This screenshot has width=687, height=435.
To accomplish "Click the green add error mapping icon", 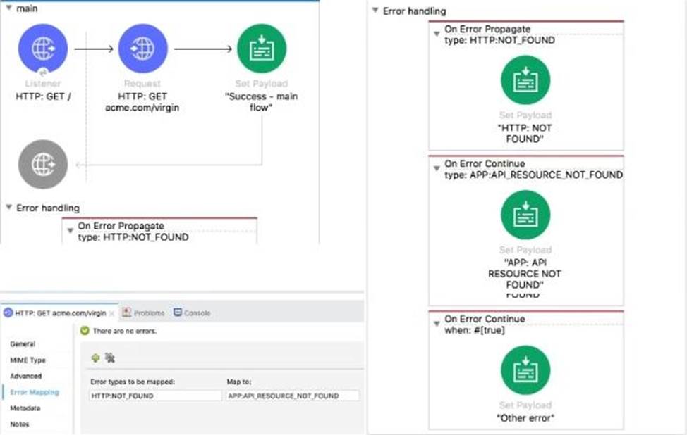I will tap(96, 358).
